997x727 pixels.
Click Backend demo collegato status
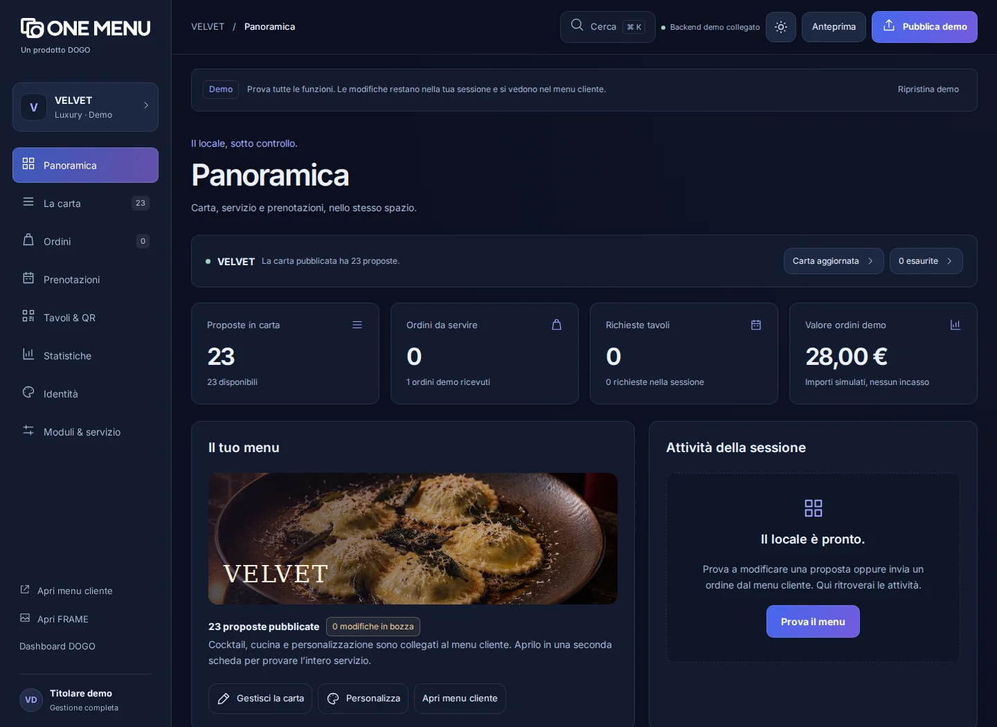(711, 27)
